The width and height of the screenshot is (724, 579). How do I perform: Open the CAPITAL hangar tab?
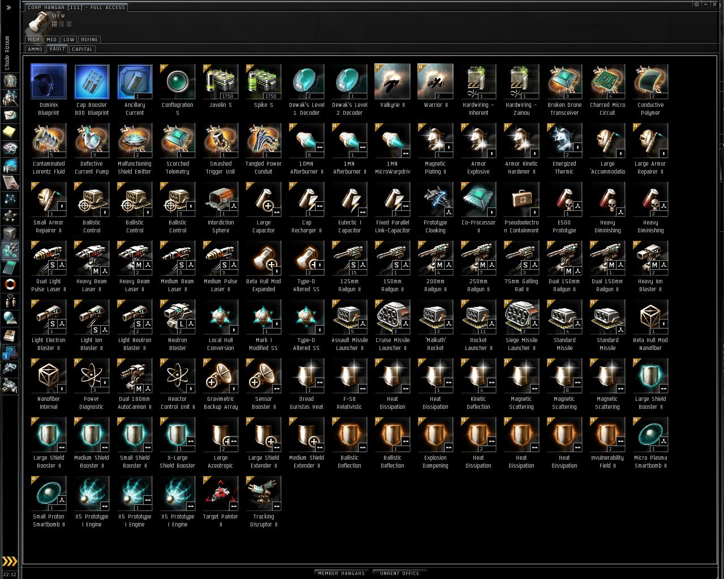point(82,49)
